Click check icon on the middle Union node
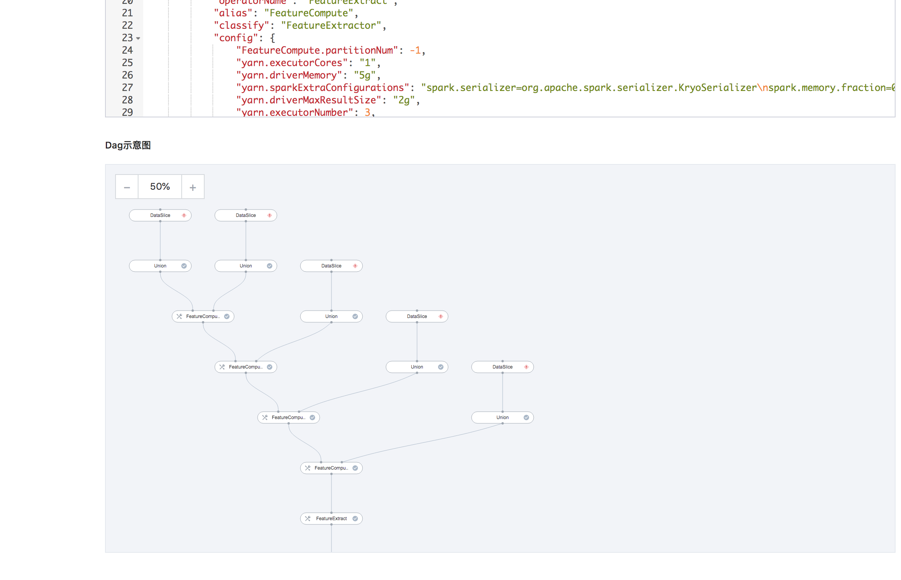Viewport: 901px width, 580px height. coord(355,316)
